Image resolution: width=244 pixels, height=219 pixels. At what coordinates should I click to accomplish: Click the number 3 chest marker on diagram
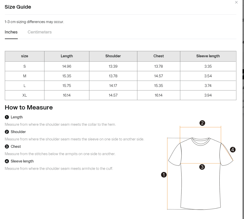click(x=202, y=167)
